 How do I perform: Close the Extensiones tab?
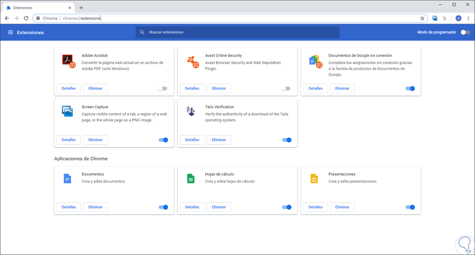70,8
